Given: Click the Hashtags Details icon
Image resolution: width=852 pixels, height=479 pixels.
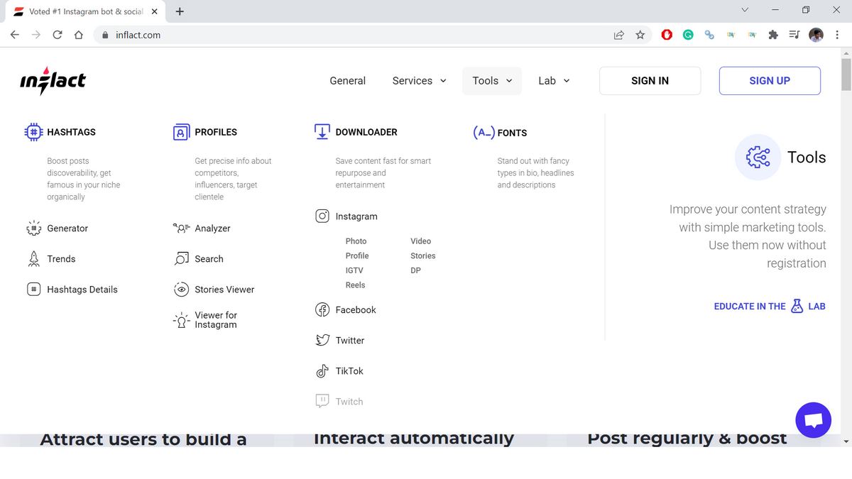Looking at the screenshot, I should 33,290.
